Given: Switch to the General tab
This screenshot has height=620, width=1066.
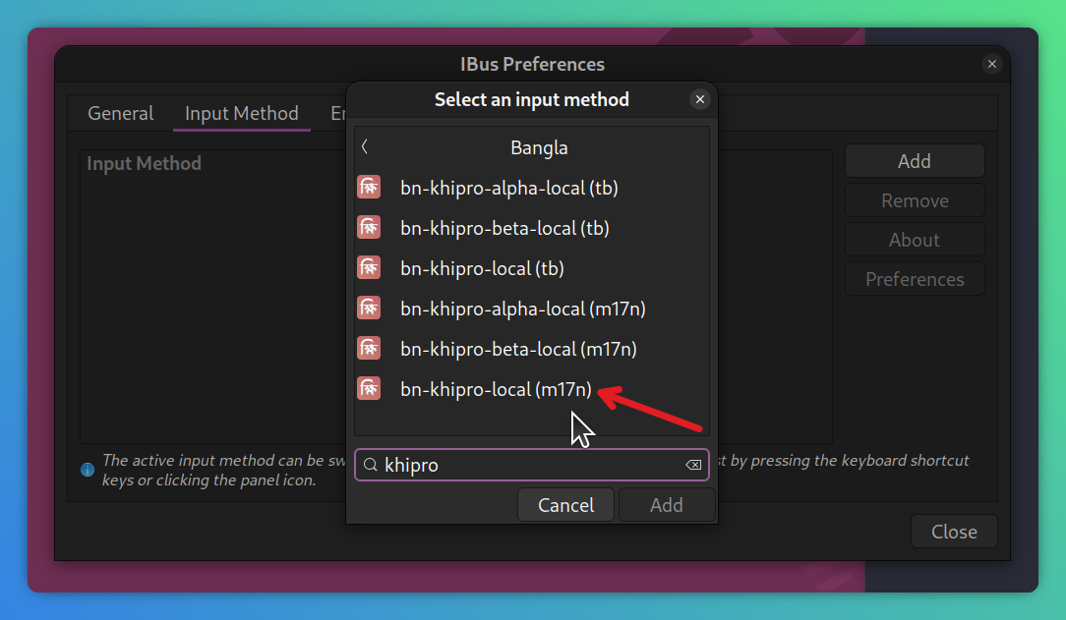Looking at the screenshot, I should [x=120, y=113].
